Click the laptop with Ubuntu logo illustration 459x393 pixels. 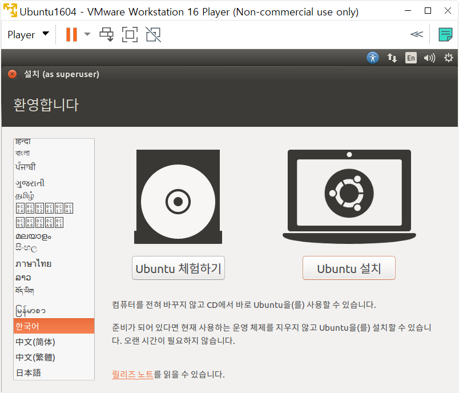pos(349,196)
